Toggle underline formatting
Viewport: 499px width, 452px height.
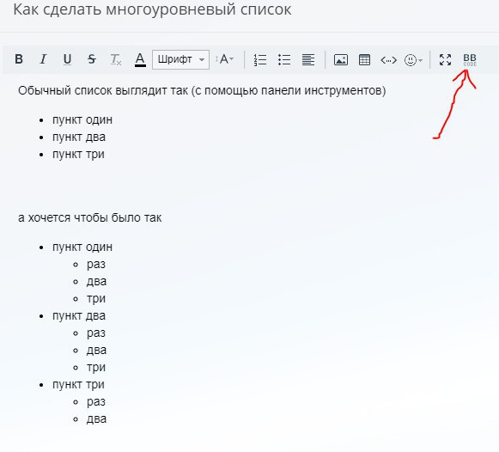pyautogui.click(x=67, y=59)
